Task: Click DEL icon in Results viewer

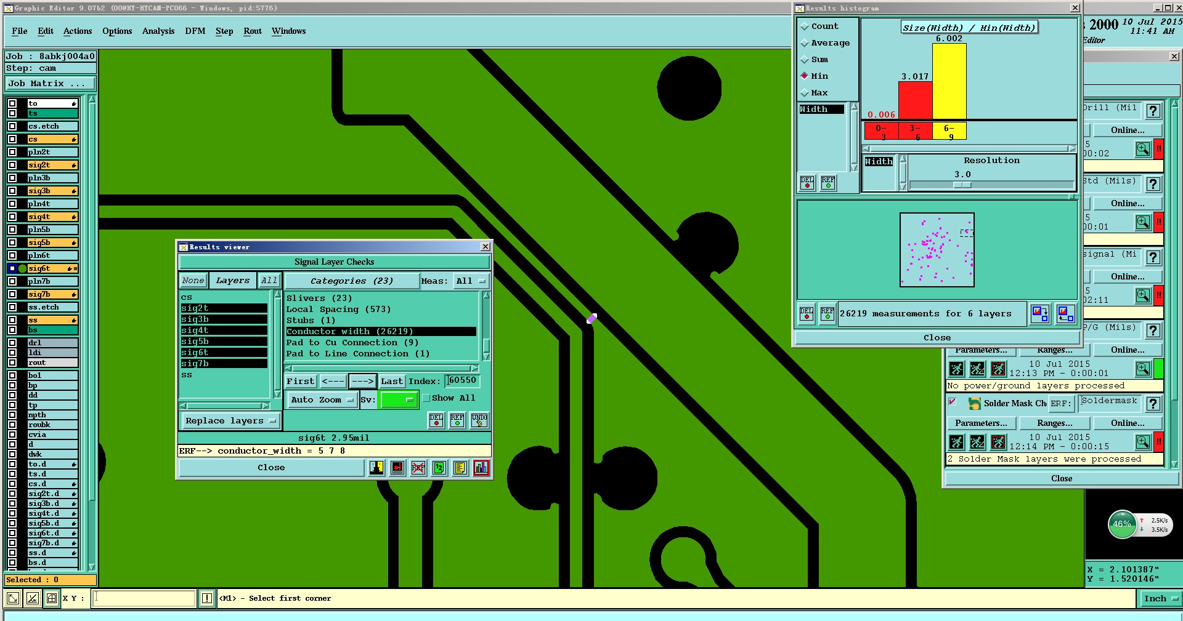Action: pos(436,420)
